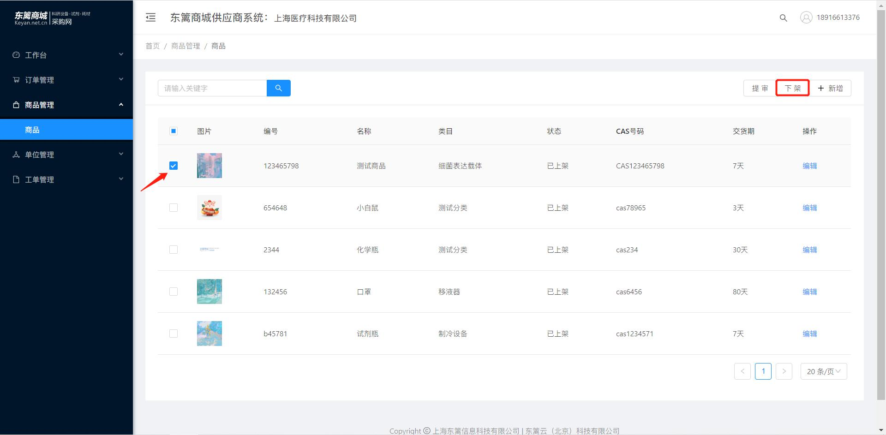The image size is (886, 435).
Task: Expand the 订单管理 sidebar menu
Action: tap(66, 80)
